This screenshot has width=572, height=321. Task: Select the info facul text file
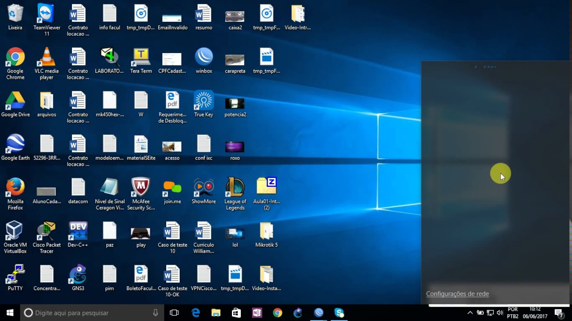pyautogui.click(x=109, y=18)
